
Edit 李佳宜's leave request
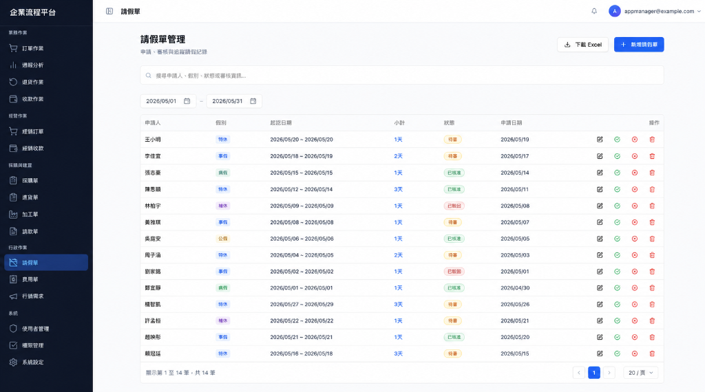pyautogui.click(x=600, y=156)
